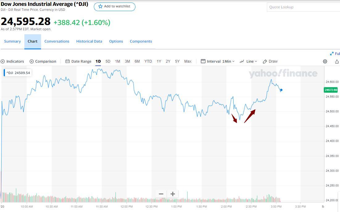Select the YTD range option

pos(148,61)
